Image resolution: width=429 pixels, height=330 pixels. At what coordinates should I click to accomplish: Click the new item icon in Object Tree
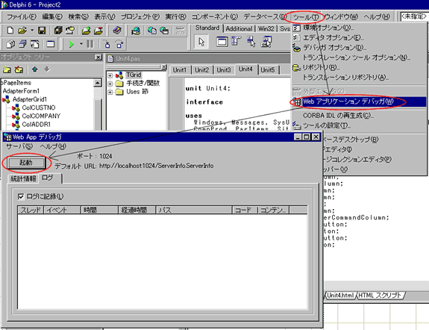click(x=7, y=69)
